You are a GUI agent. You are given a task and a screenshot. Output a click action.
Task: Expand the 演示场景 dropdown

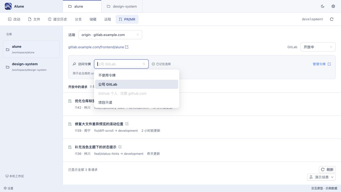(321, 177)
